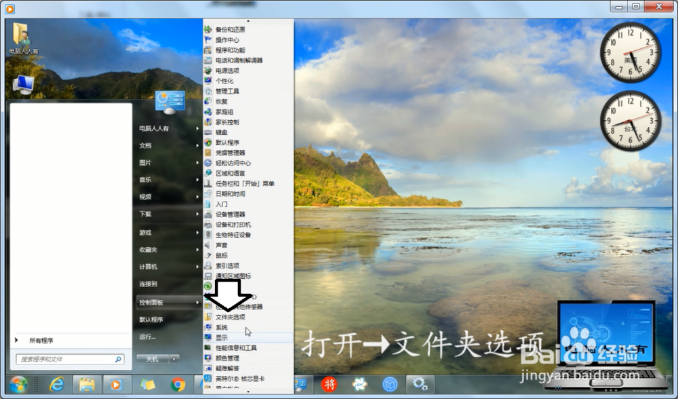Click the 入门 icon
The image size is (678, 399).
(x=208, y=204)
